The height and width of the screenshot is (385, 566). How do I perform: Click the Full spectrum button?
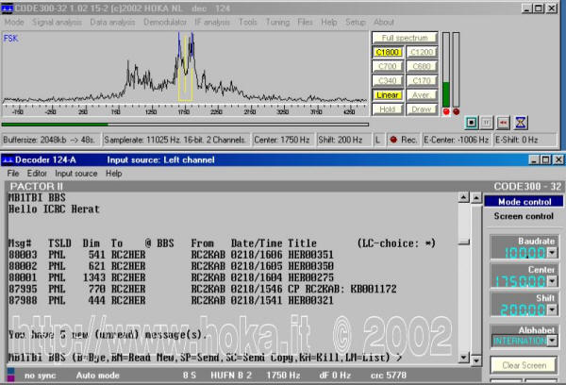[x=405, y=38]
